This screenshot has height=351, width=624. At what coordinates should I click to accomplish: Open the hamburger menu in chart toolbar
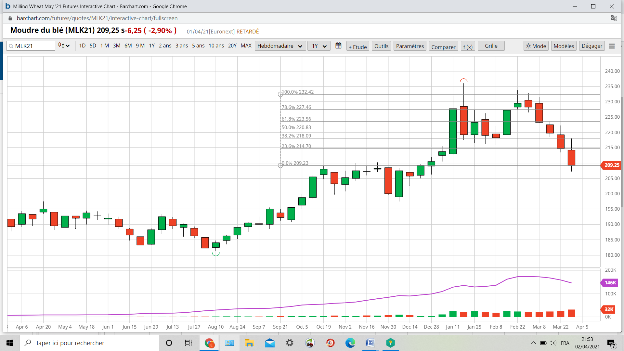[612, 46]
